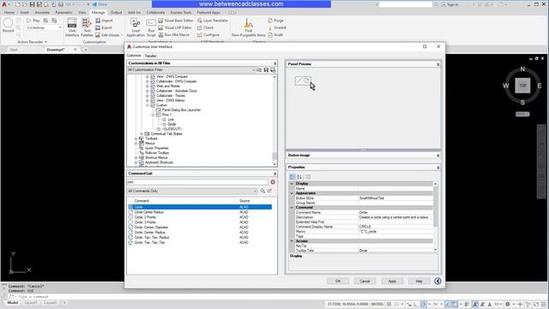Click the TOP face of the ViewCube
The width and height of the screenshot is (549, 309).
click(522, 86)
